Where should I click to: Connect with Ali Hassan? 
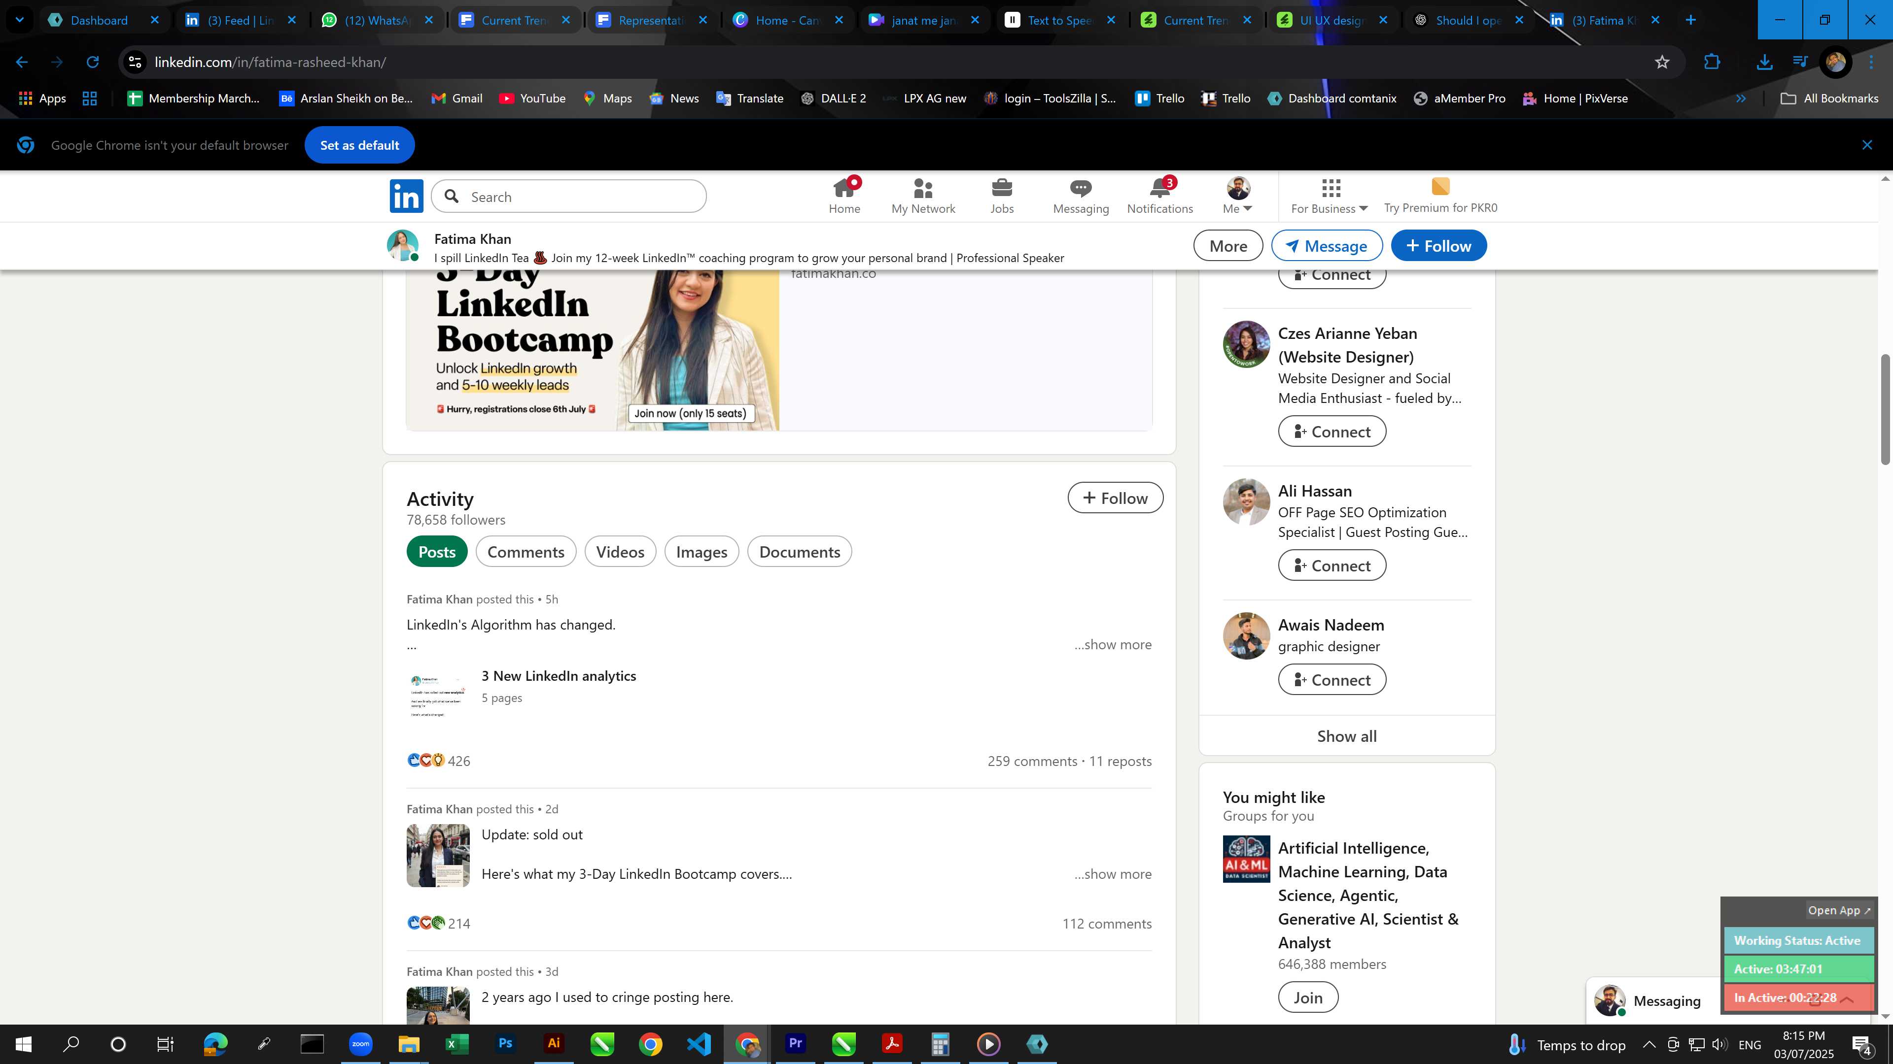tap(1332, 565)
